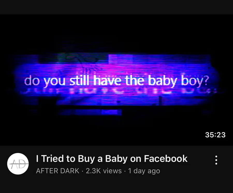Expand video options via vertical ellipsis
The height and width of the screenshot is (193, 233).
[216, 160]
